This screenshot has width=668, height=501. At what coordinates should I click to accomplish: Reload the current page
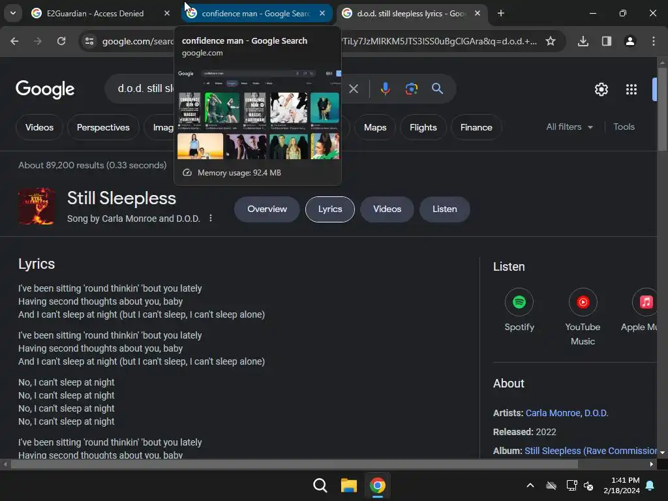[61, 41]
